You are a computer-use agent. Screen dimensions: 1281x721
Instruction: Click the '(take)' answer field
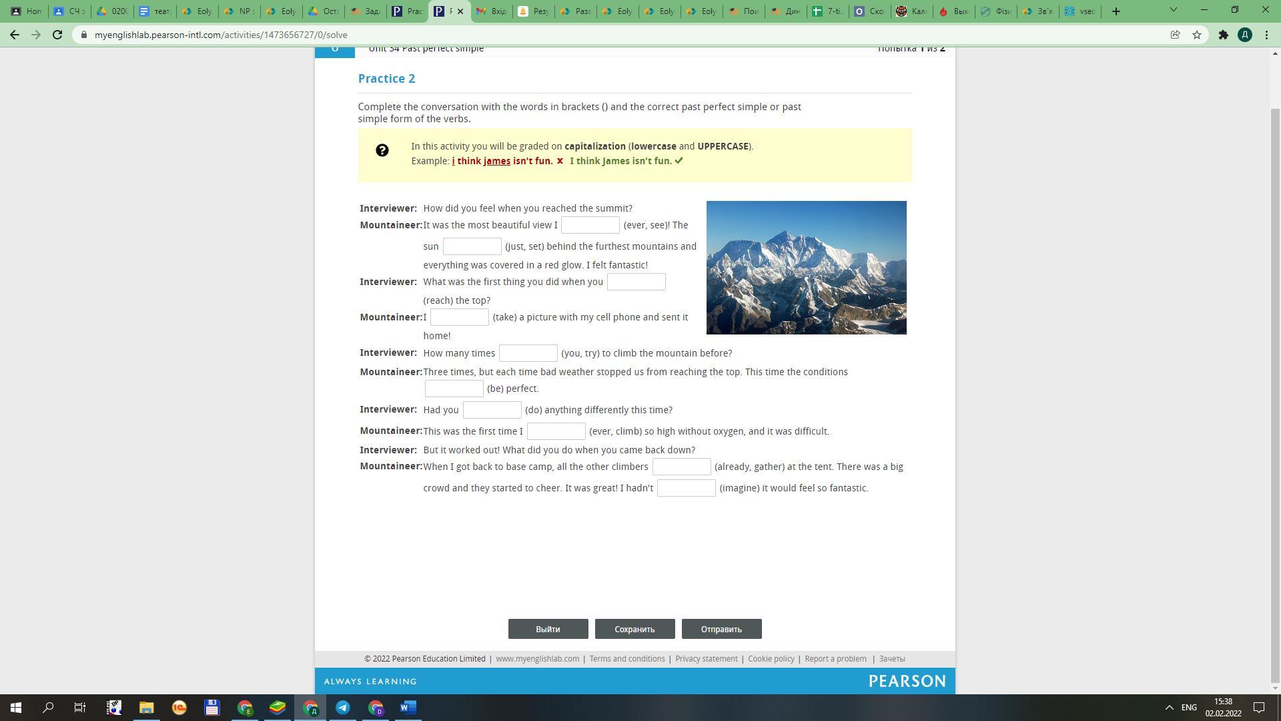[460, 317]
